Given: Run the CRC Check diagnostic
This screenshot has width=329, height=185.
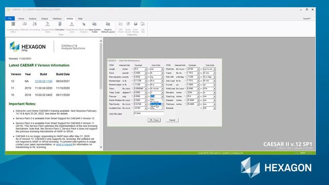Looking at the screenshot, I should click(x=120, y=27).
